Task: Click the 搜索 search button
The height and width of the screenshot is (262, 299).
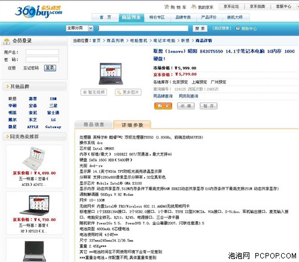Action: tap(200, 28)
